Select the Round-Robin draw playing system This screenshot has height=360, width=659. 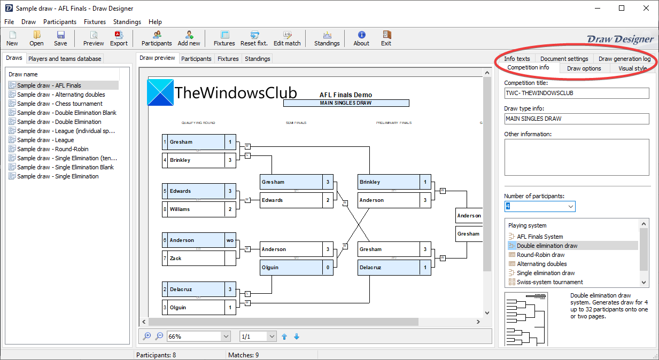(x=542, y=254)
